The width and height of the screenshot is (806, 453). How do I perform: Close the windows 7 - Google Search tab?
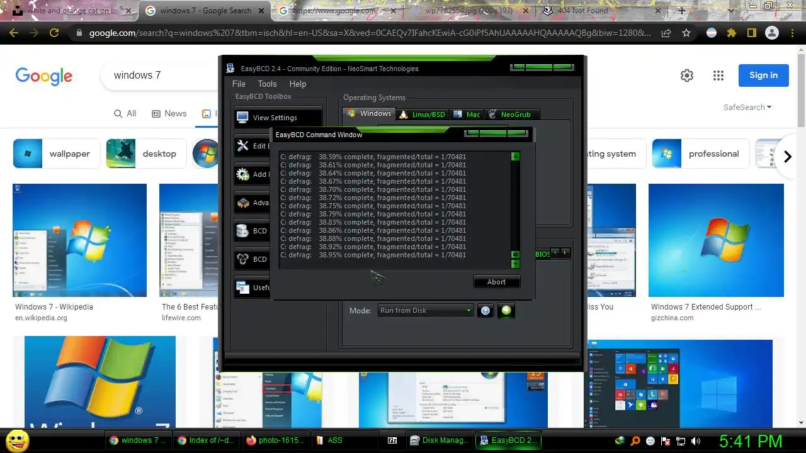[x=261, y=11]
